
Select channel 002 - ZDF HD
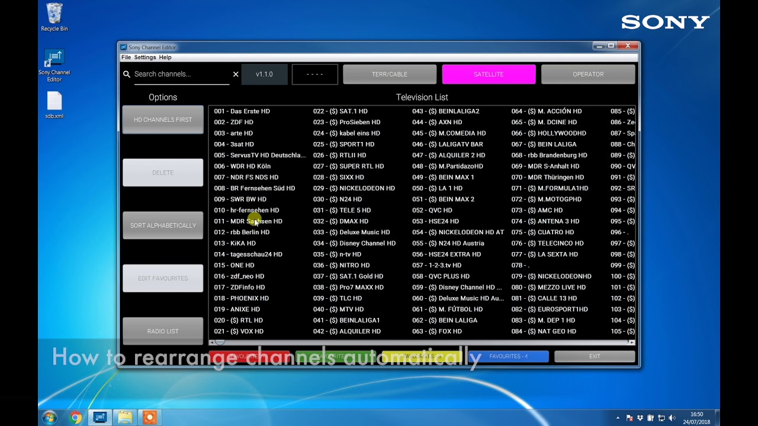pyautogui.click(x=233, y=122)
